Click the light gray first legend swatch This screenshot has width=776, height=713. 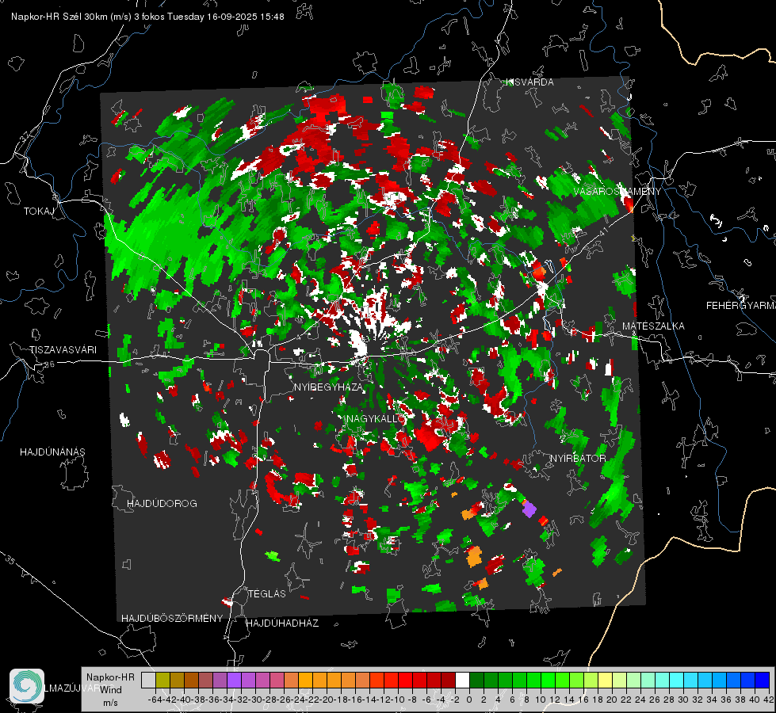[148, 680]
